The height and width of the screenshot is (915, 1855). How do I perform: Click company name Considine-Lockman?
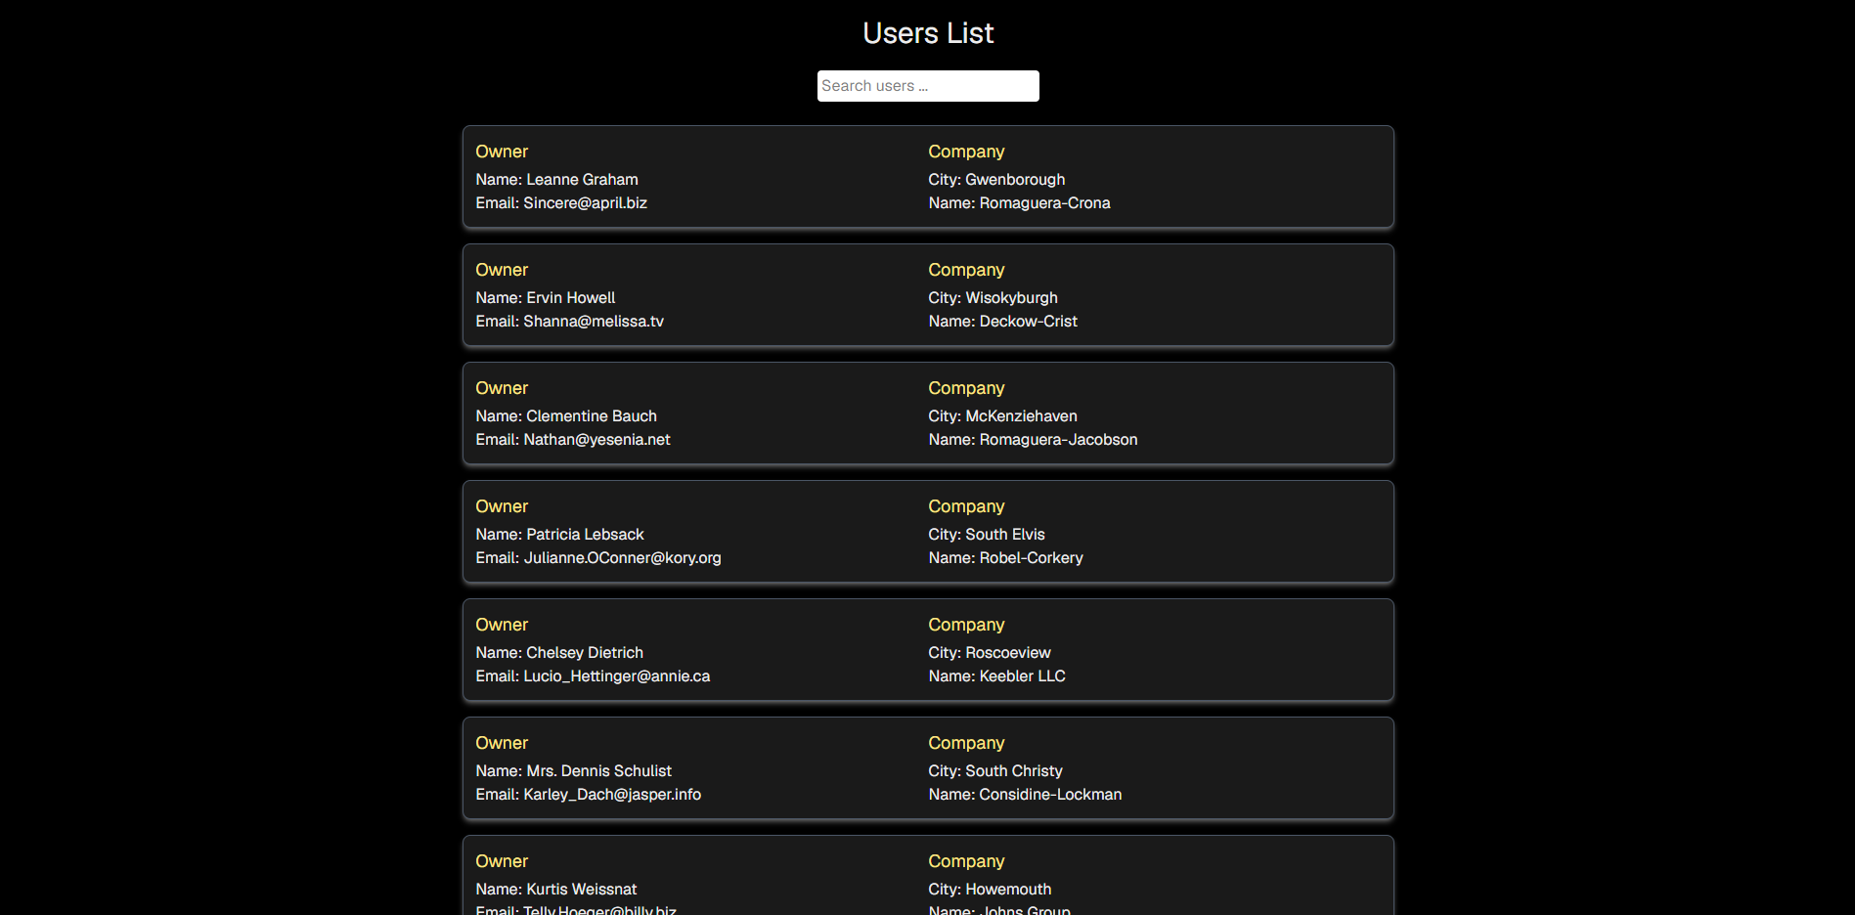pyautogui.click(x=1050, y=795)
